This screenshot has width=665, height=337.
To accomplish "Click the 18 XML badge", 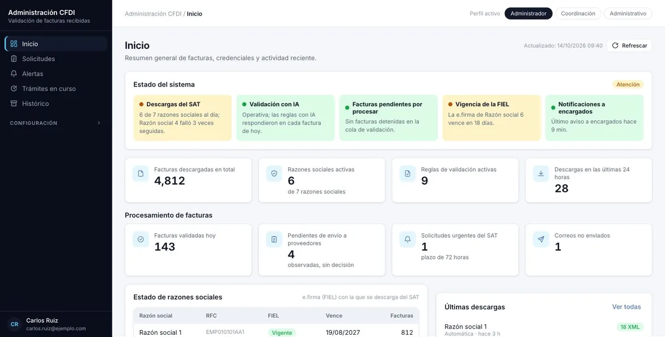I will tap(630, 327).
